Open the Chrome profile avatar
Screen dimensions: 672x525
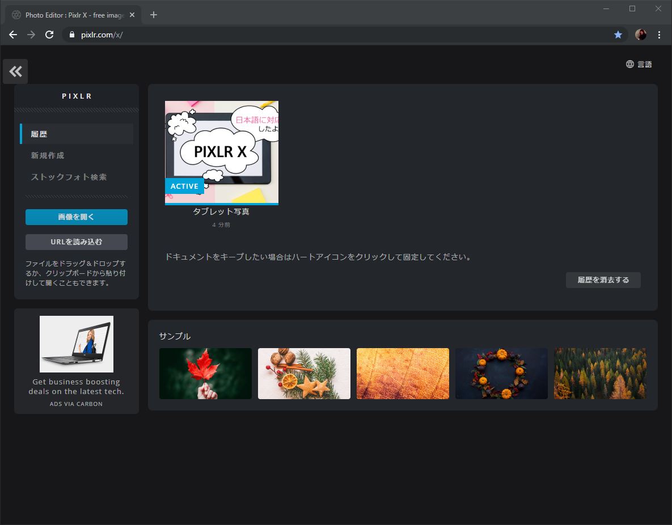click(641, 35)
